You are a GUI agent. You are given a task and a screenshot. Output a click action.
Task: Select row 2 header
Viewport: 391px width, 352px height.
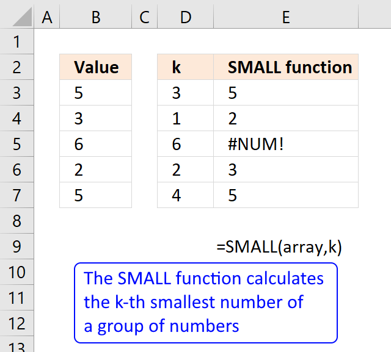[x=16, y=67]
